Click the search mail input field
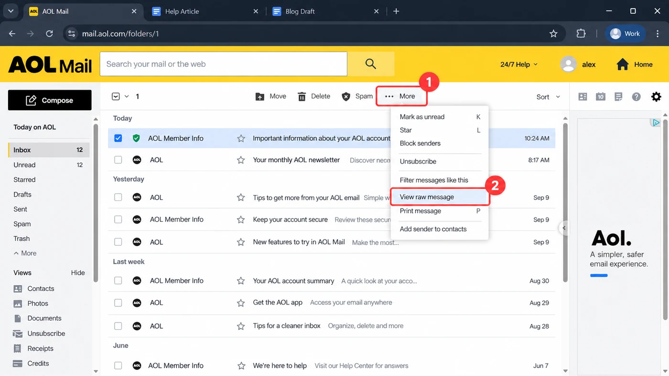 [223, 64]
